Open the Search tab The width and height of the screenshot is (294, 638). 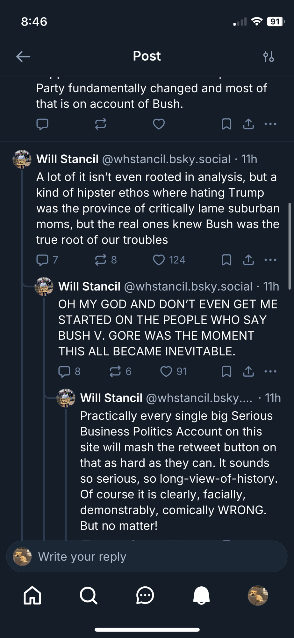click(89, 595)
